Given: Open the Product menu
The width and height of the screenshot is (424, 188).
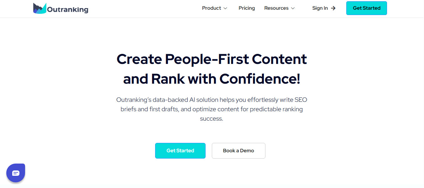Looking at the screenshot, I should click(212, 8).
